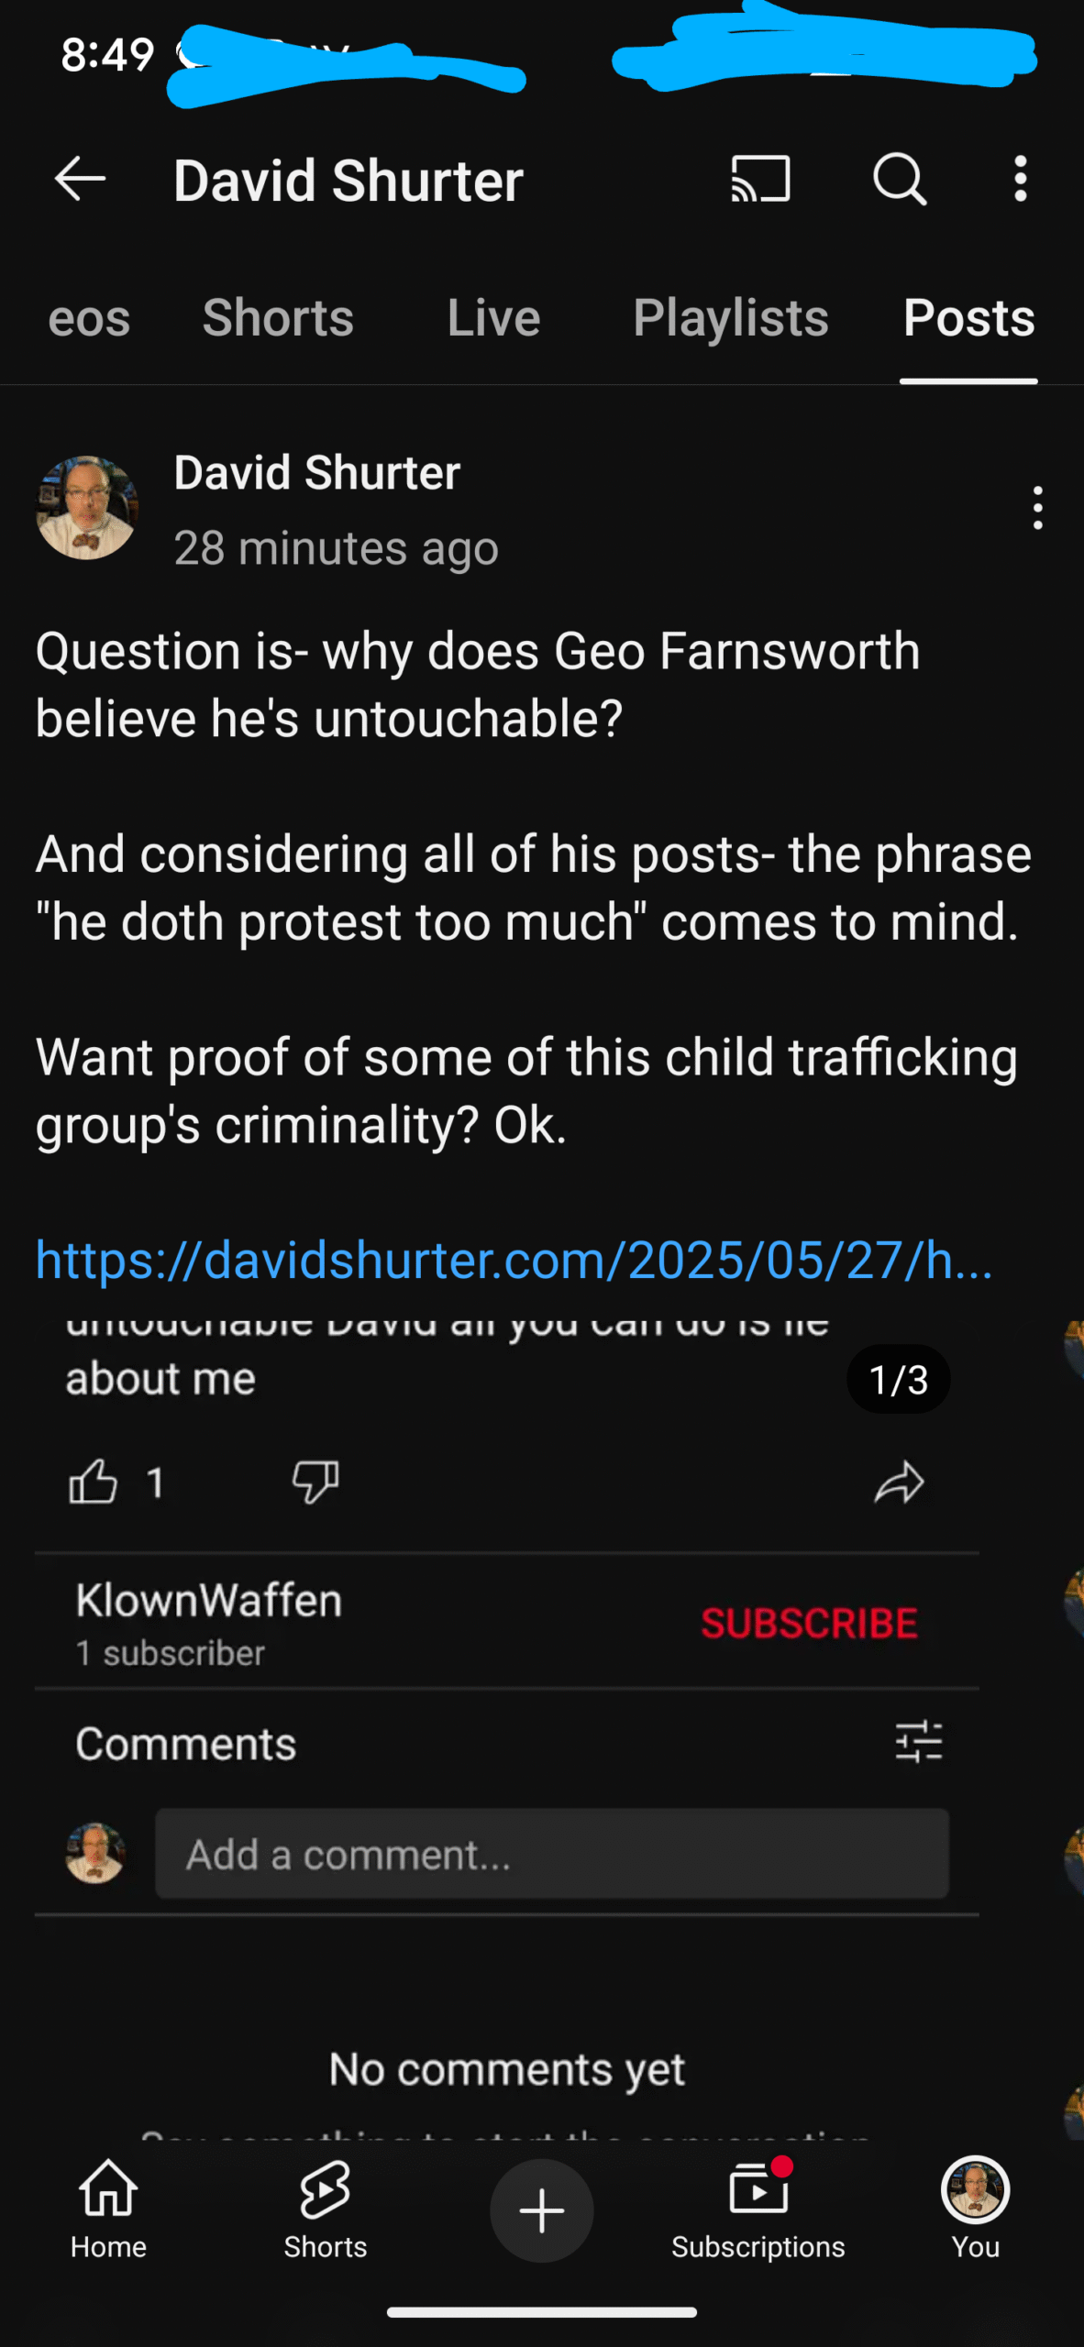Select the Live tab
This screenshot has height=2347, width=1084.
(x=493, y=318)
